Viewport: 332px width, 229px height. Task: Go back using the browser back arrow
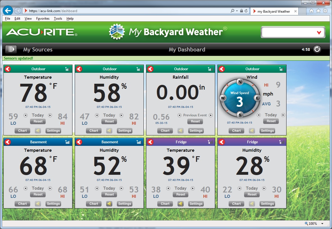(x=8, y=11)
